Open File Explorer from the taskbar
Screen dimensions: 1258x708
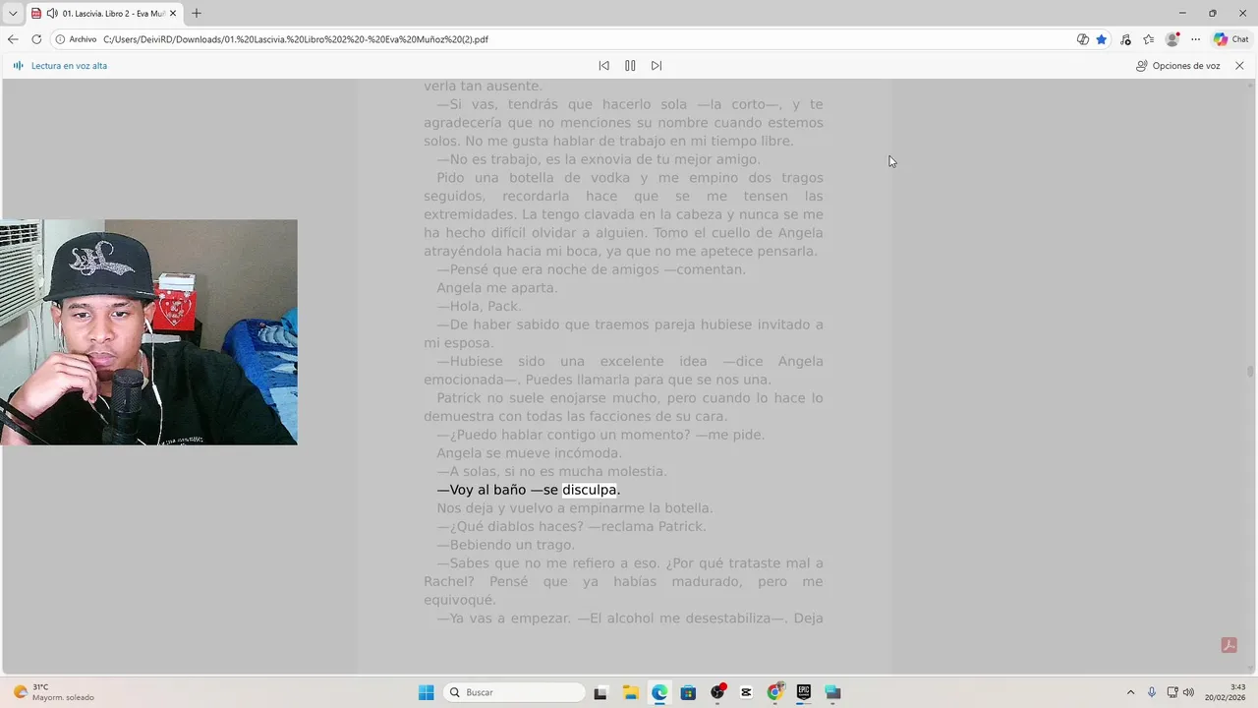(x=630, y=692)
